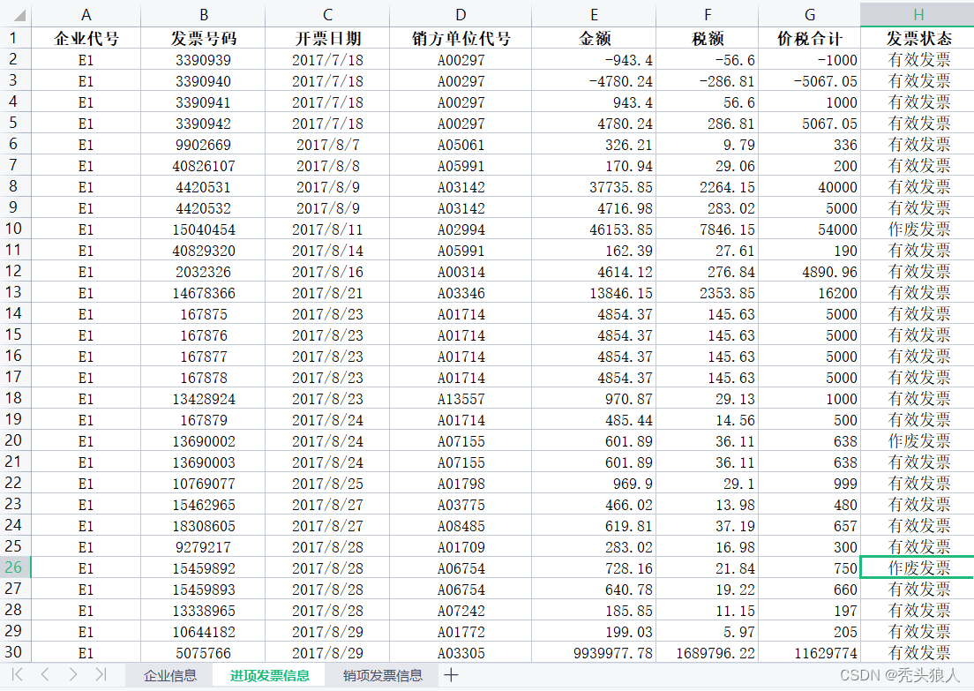Click the 金额 cell showing 9939977.78
Screen dimensions: 974x691
(x=593, y=652)
